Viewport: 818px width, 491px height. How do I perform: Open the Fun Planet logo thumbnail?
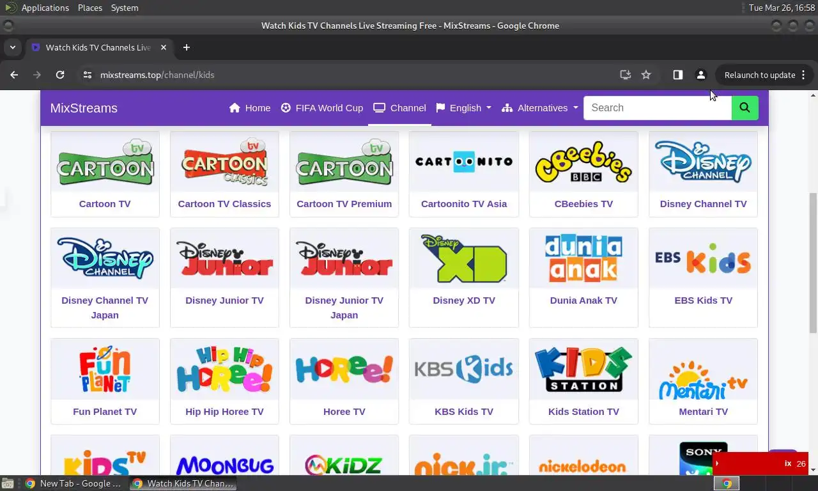click(105, 370)
